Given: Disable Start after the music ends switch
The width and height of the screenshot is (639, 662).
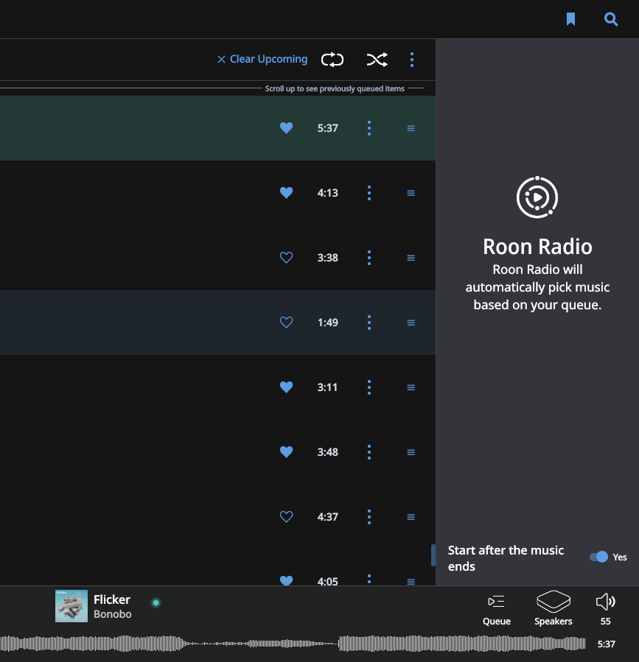Looking at the screenshot, I should coord(599,557).
